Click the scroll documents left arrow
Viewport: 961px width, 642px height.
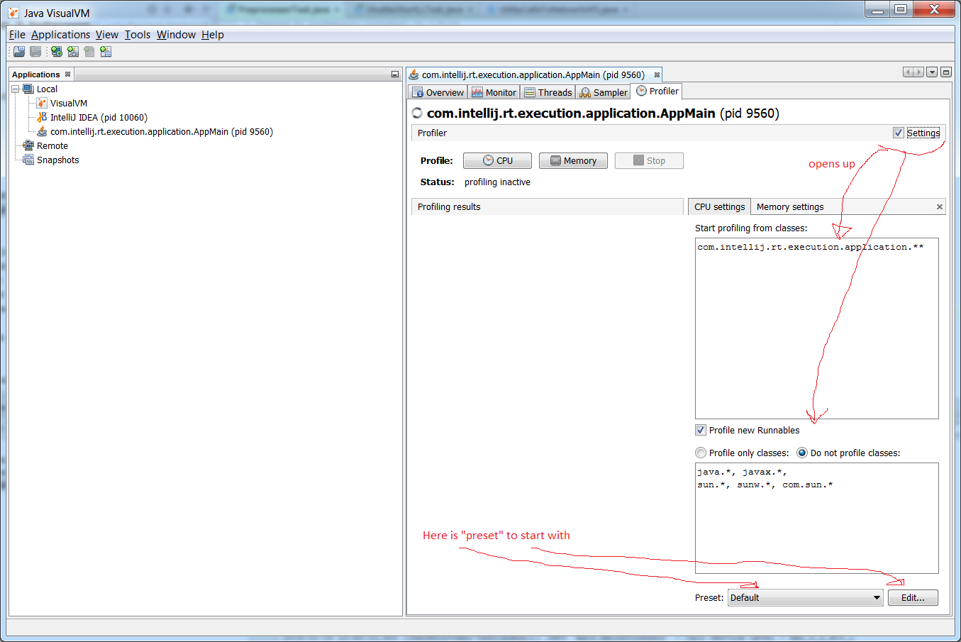coord(908,72)
